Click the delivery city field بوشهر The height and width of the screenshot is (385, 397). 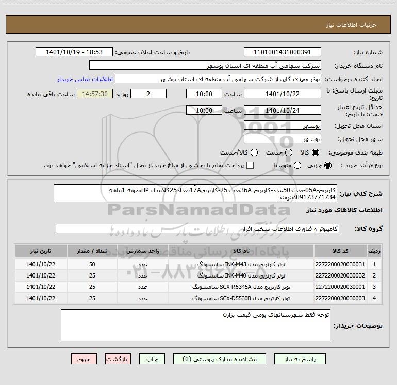coord(283,139)
